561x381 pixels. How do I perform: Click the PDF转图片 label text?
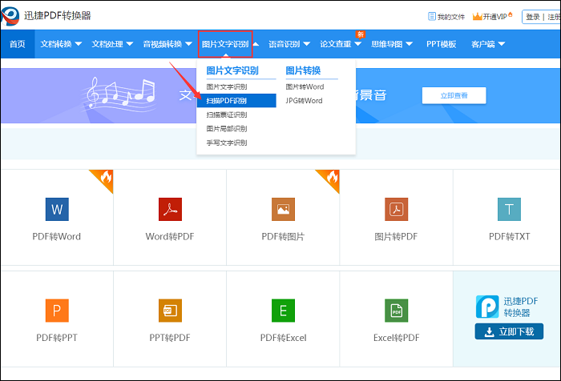283,237
